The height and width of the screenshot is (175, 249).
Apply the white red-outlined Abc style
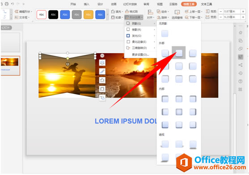pyautogui.click(x=42, y=15)
